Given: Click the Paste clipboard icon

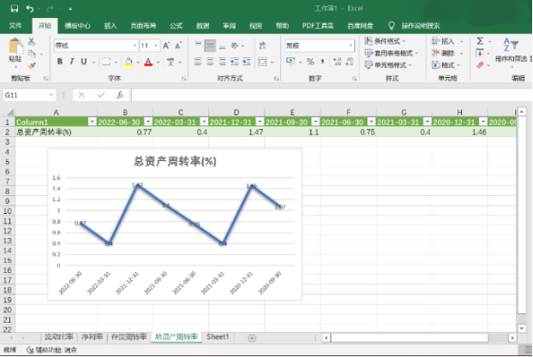Looking at the screenshot, I should tap(15, 46).
